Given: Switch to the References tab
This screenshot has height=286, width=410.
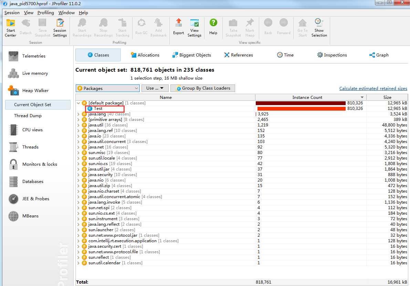Looking at the screenshot, I should point(239,55).
